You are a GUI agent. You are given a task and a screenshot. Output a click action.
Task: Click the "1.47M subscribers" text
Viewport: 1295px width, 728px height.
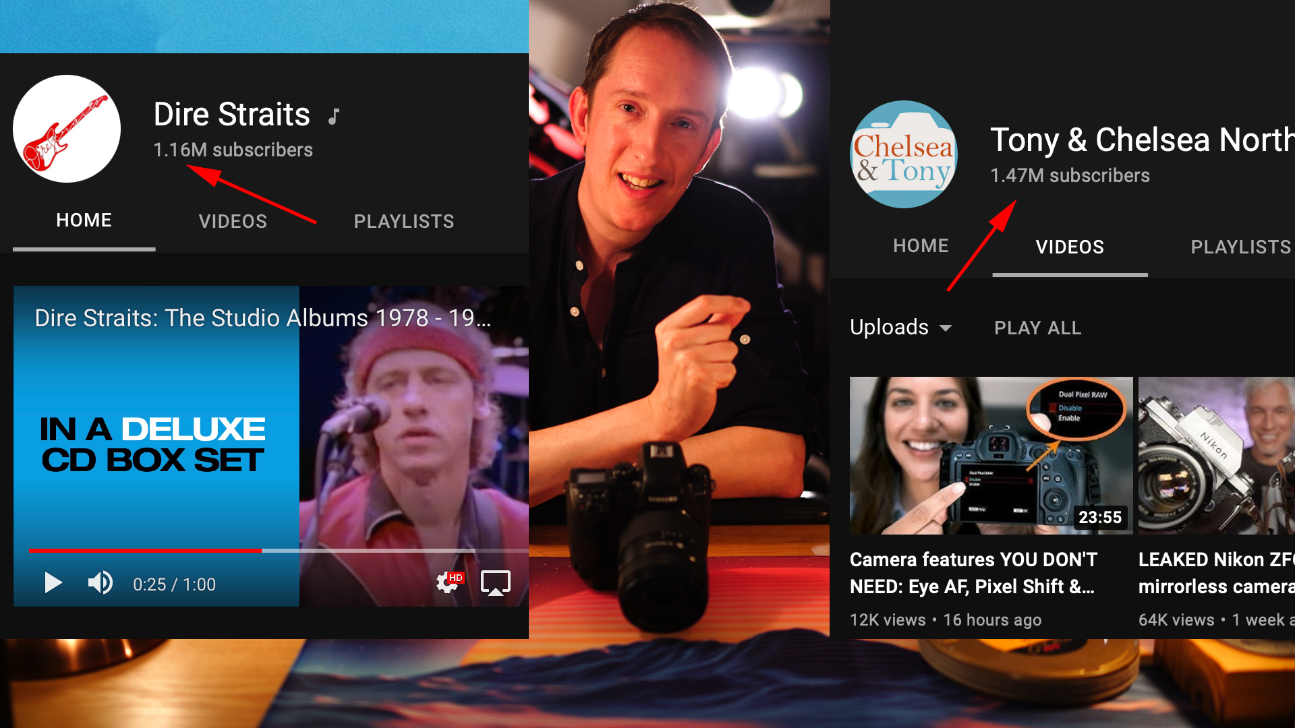pos(1070,175)
